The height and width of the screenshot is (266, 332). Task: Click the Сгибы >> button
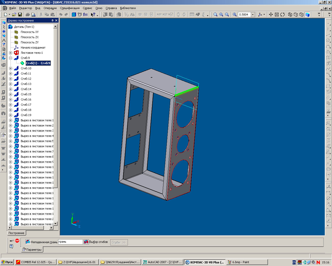(x=119, y=242)
